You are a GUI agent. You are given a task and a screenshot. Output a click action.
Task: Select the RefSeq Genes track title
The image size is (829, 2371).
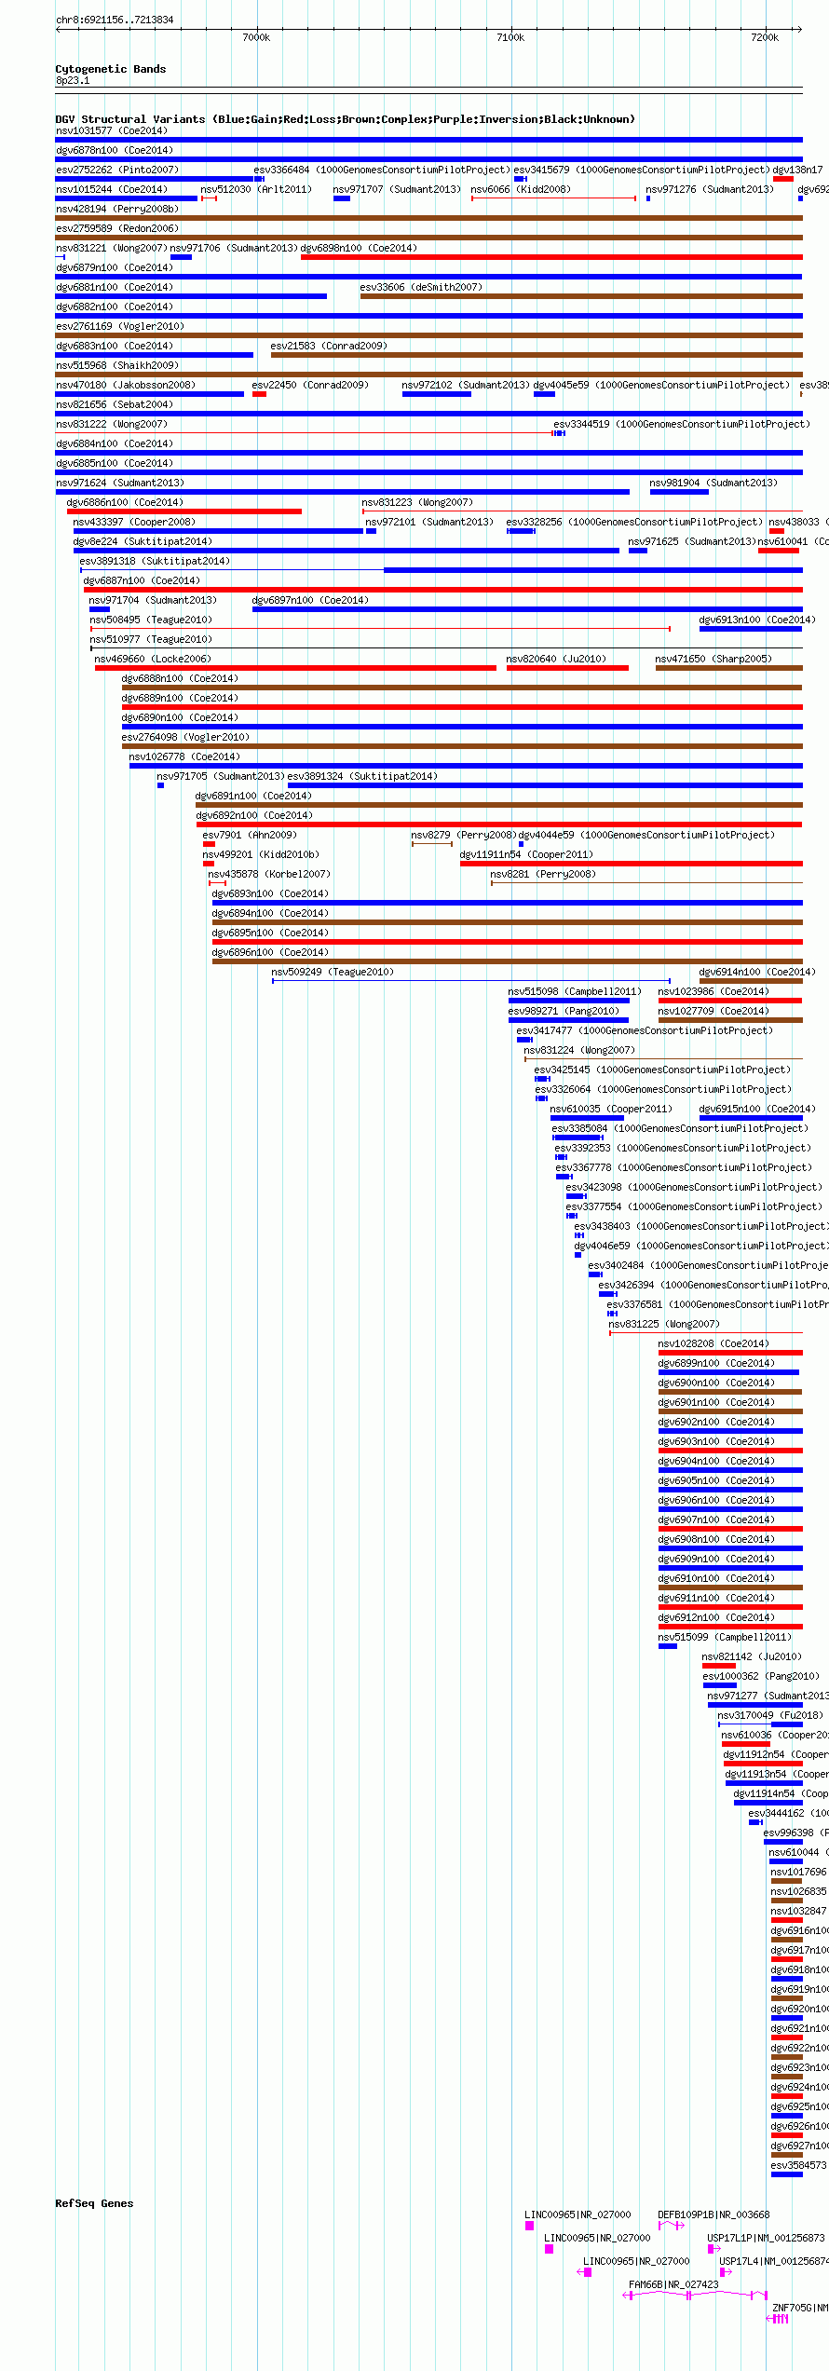click(x=94, y=2203)
